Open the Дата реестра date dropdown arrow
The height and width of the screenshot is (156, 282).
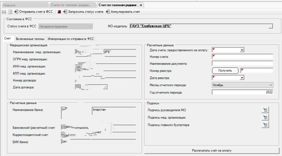tap(242, 78)
